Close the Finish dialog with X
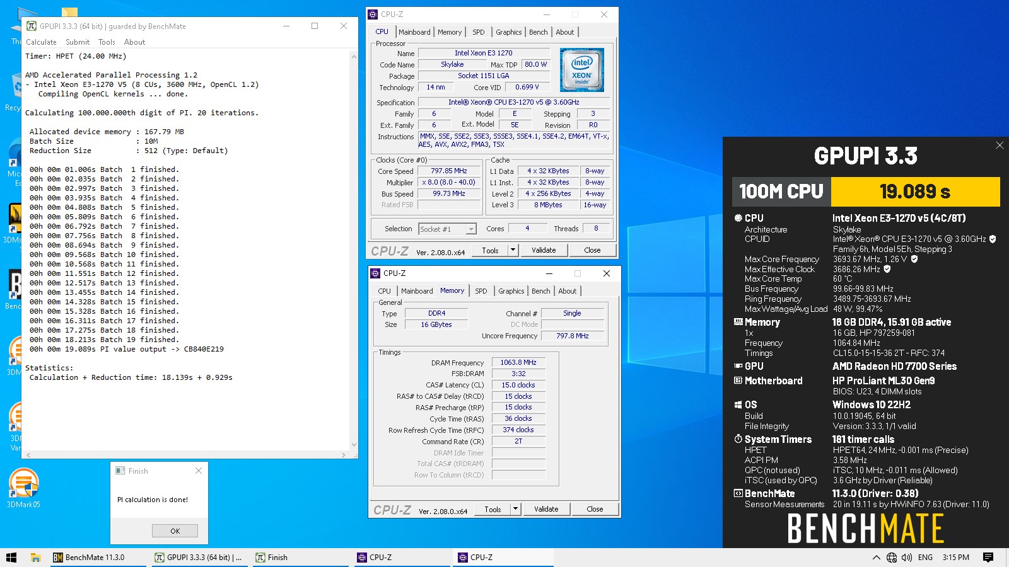 (199, 471)
